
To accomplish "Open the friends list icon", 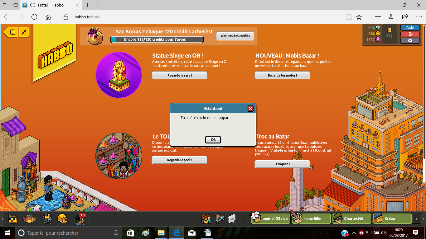I will 206,219.
